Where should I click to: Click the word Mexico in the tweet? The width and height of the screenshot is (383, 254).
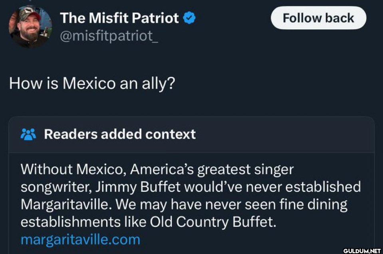pyautogui.click(x=89, y=83)
